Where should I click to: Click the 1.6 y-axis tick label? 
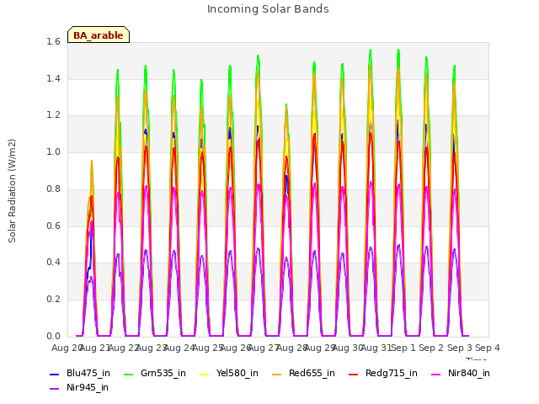point(53,42)
